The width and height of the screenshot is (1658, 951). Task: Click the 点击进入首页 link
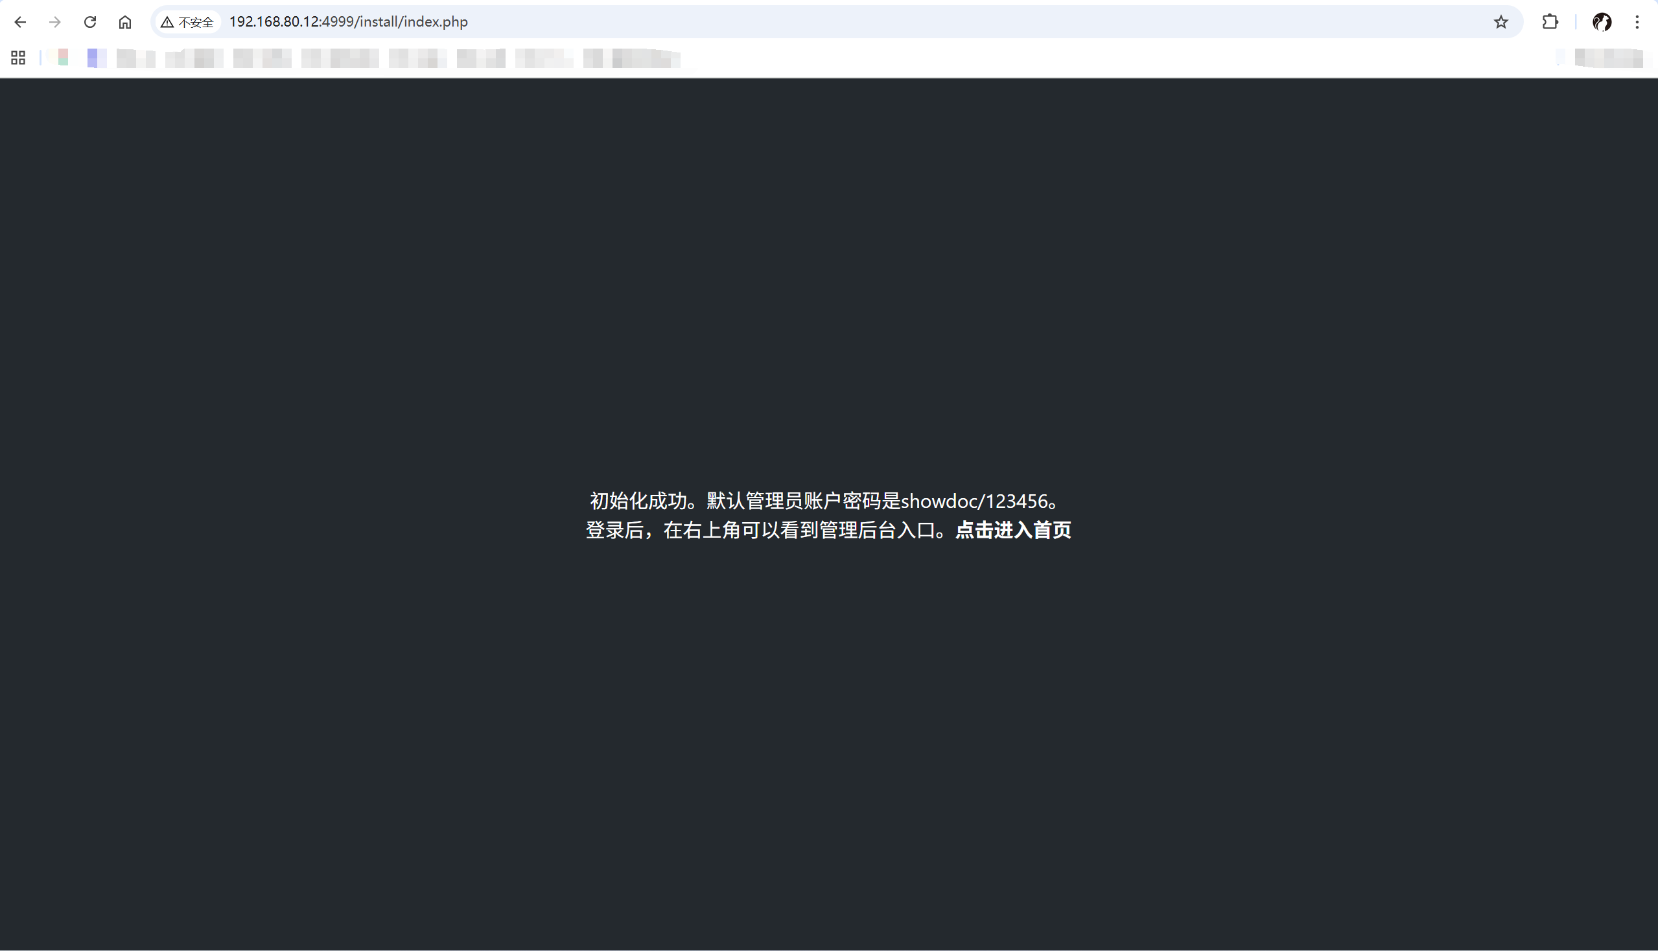coord(1013,530)
